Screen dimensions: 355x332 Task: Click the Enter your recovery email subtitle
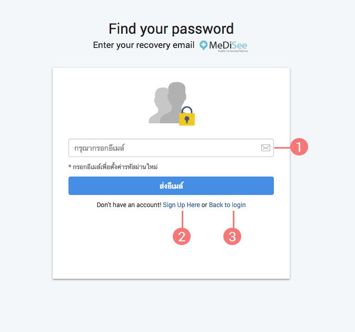point(144,45)
